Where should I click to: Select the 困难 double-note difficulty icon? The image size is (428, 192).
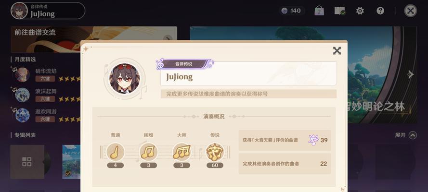148,152
